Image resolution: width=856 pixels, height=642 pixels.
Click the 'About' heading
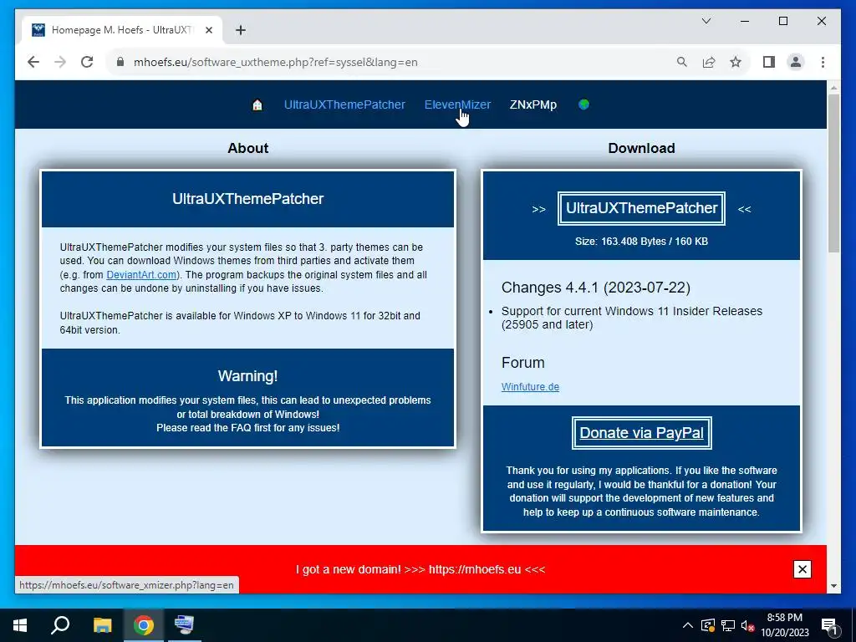(x=247, y=148)
